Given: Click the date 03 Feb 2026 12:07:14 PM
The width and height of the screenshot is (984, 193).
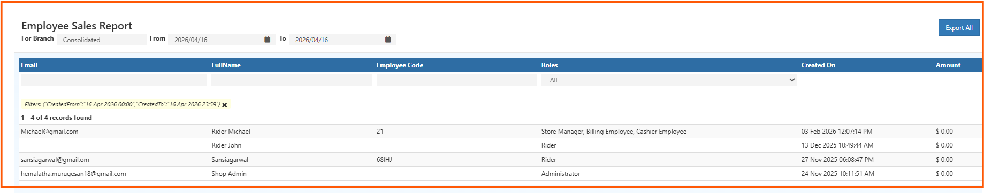Looking at the screenshot, I should (x=837, y=132).
